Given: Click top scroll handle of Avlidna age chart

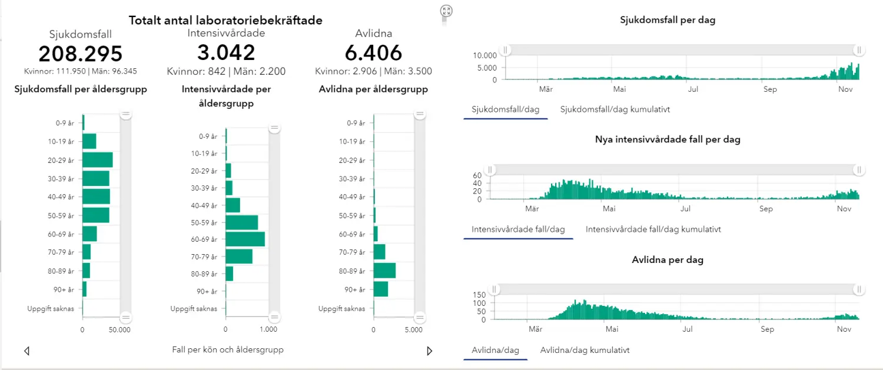Looking at the screenshot, I should (x=420, y=115).
